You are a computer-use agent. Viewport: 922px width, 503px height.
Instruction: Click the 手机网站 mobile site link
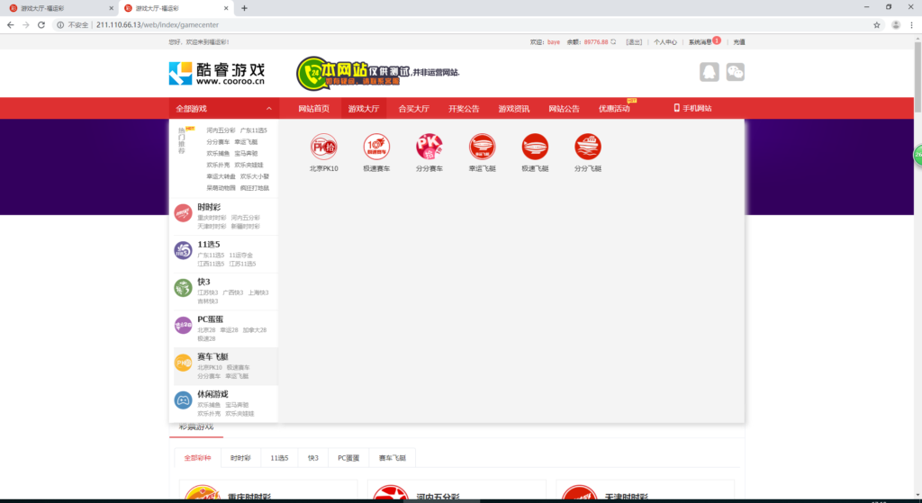[x=692, y=109]
